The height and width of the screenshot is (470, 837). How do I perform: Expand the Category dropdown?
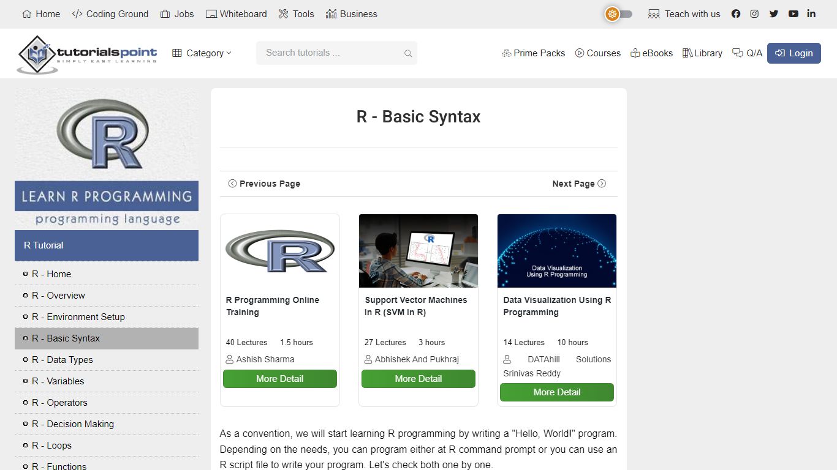click(x=202, y=53)
